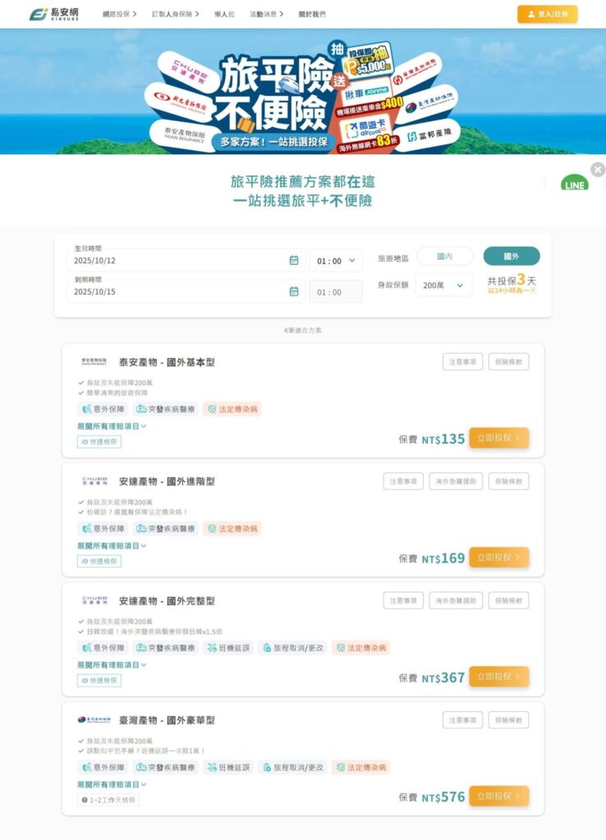Close the floating LINE widget
The image size is (606, 840).
click(x=598, y=170)
